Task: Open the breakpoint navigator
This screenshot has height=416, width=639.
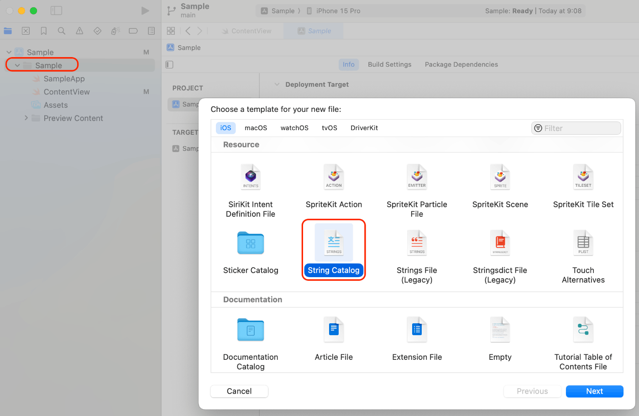Action: [x=133, y=31]
